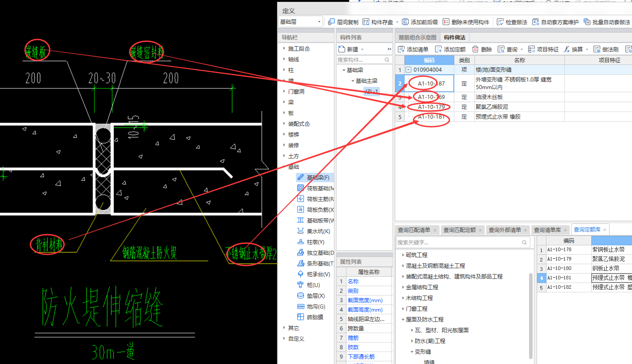Click the 查询 toolbar icon

(x=501, y=49)
